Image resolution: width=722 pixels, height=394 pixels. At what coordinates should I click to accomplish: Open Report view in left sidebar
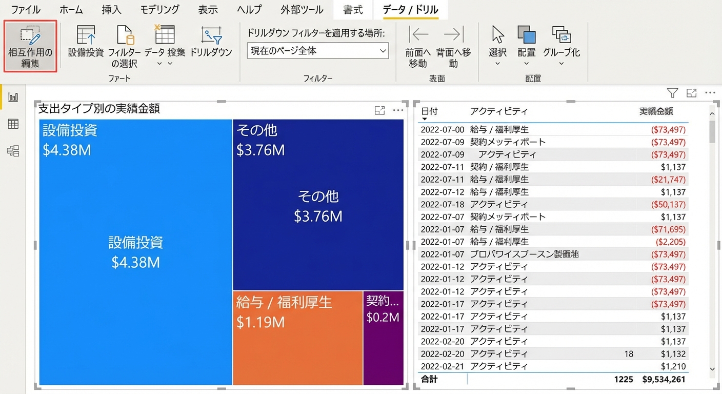(13, 97)
